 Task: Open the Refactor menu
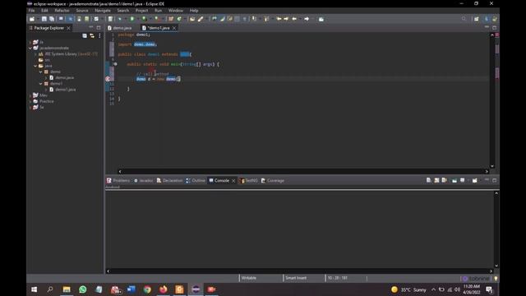click(62, 11)
